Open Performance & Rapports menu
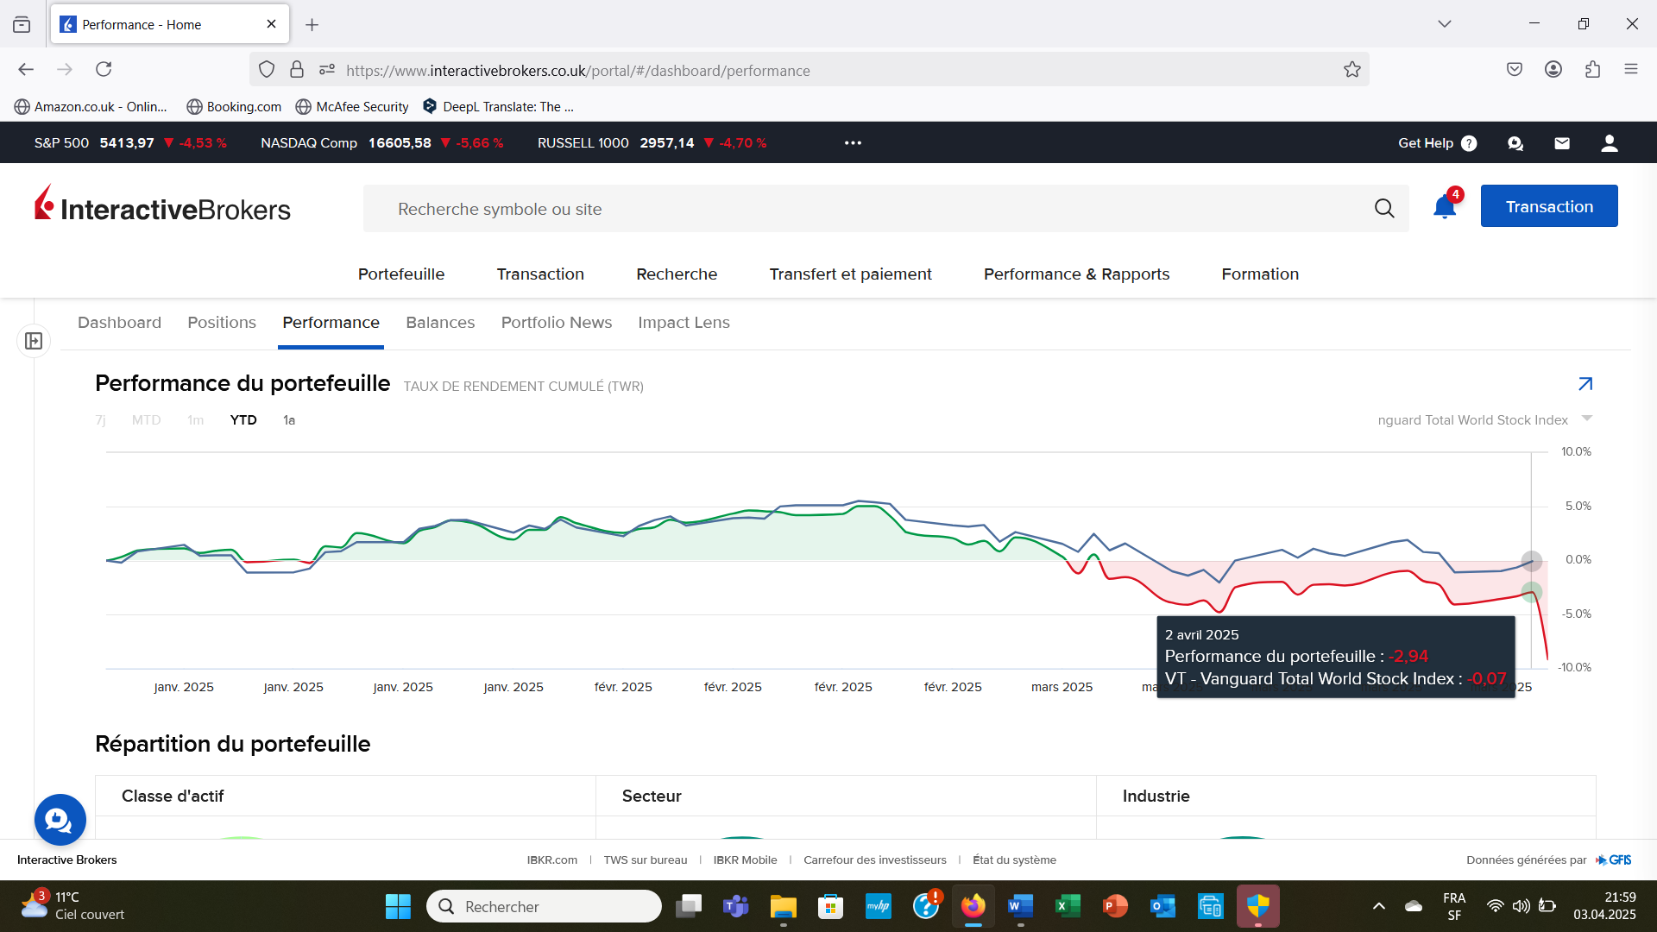The height and width of the screenshot is (932, 1657). coord(1076,274)
